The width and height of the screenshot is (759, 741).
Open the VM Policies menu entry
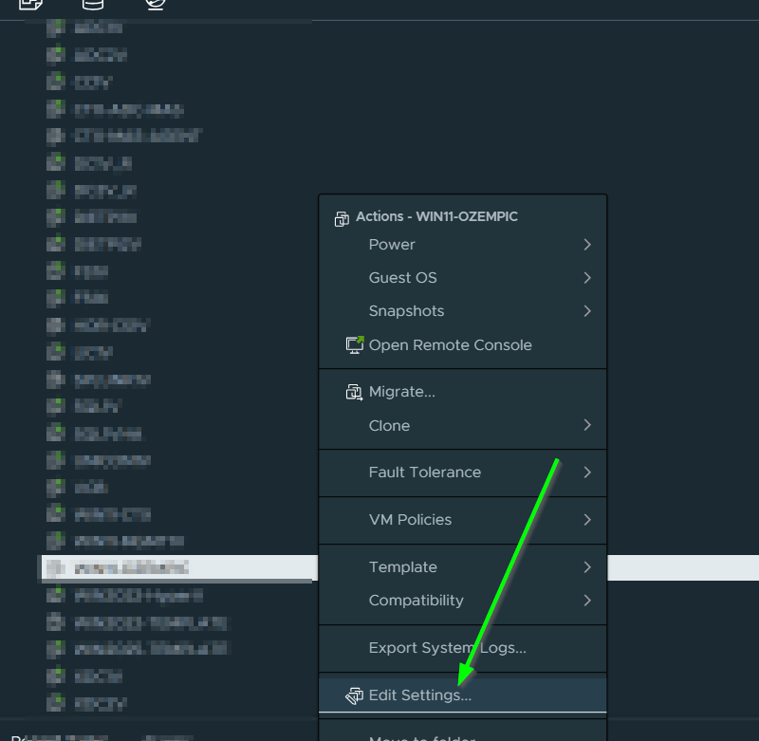(410, 520)
